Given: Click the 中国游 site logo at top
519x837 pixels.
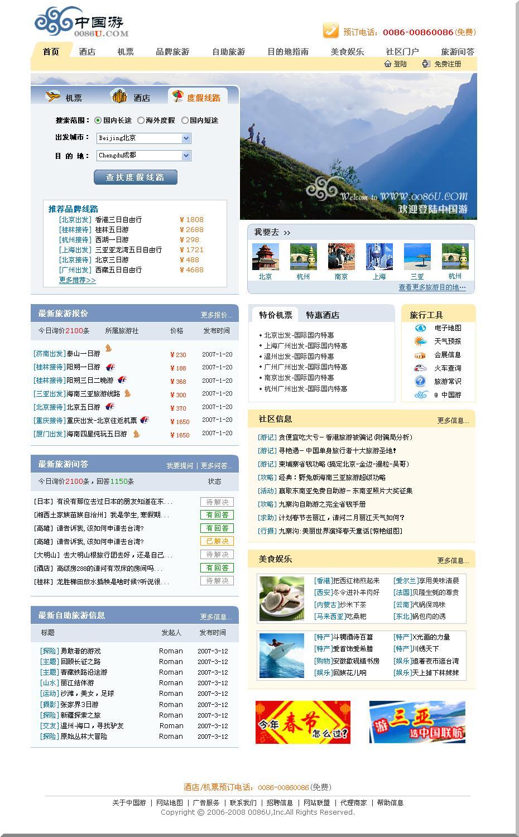Looking at the screenshot, I should click(81, 22).
